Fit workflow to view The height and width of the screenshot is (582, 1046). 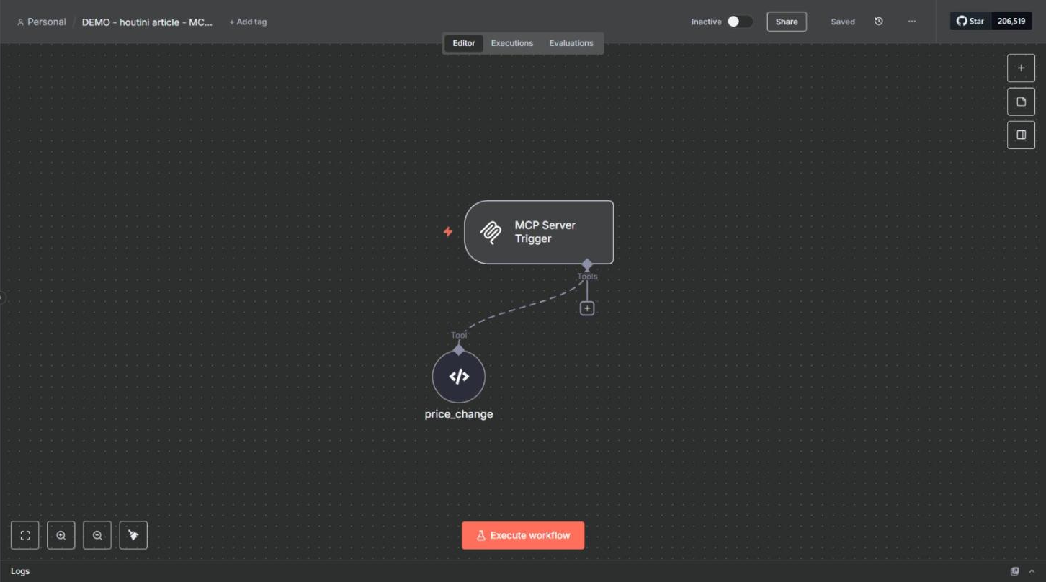click(25, 535)
